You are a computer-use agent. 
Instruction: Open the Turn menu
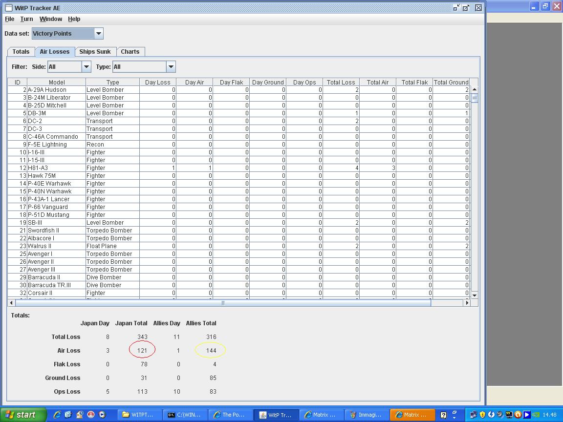tap(26, 19)
